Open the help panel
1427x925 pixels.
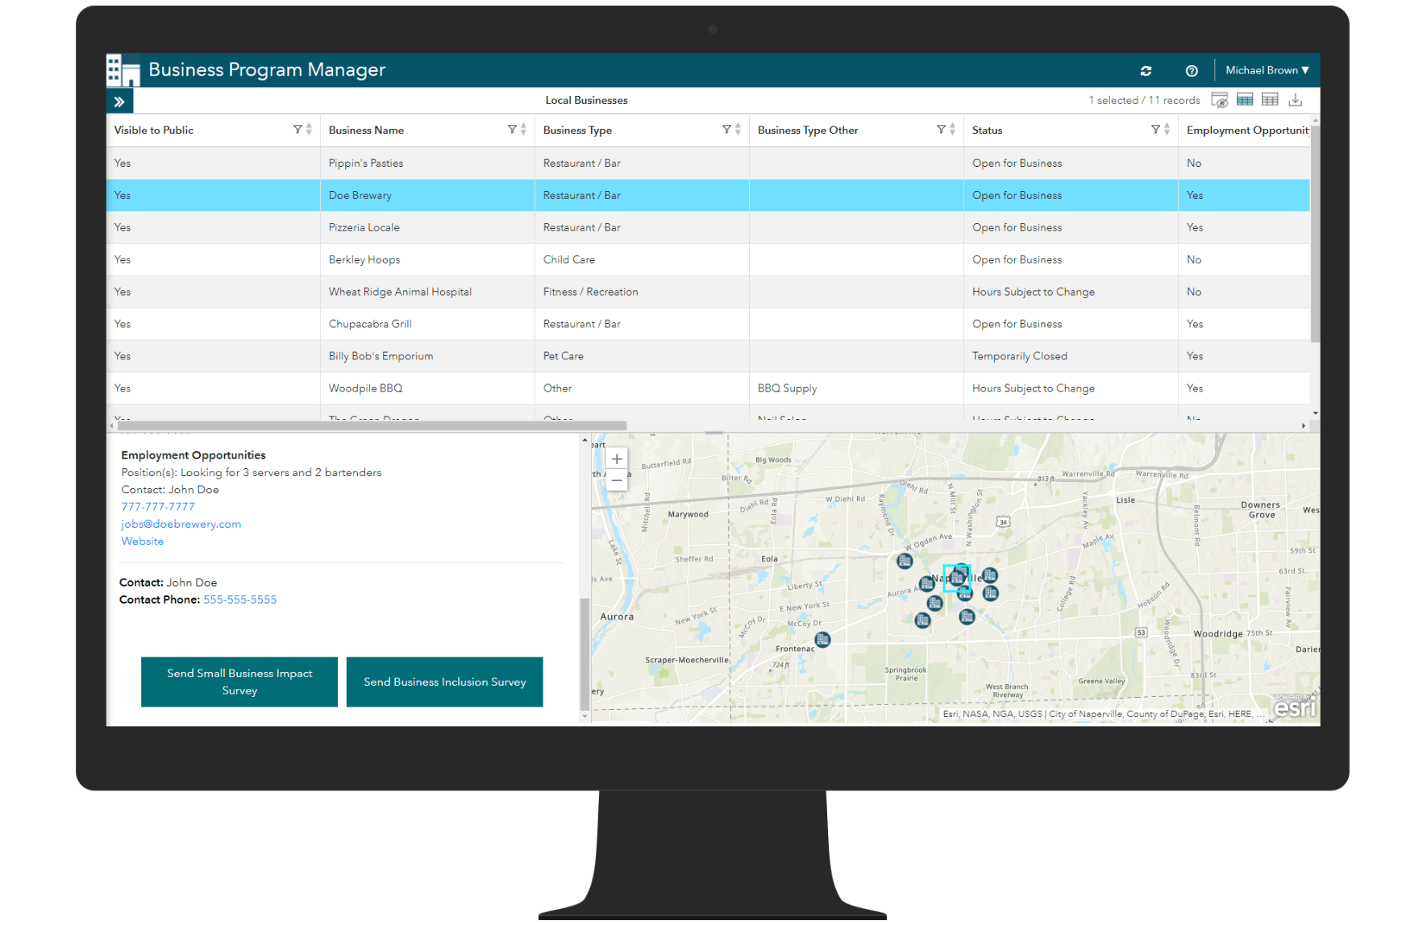(1192, 71)
